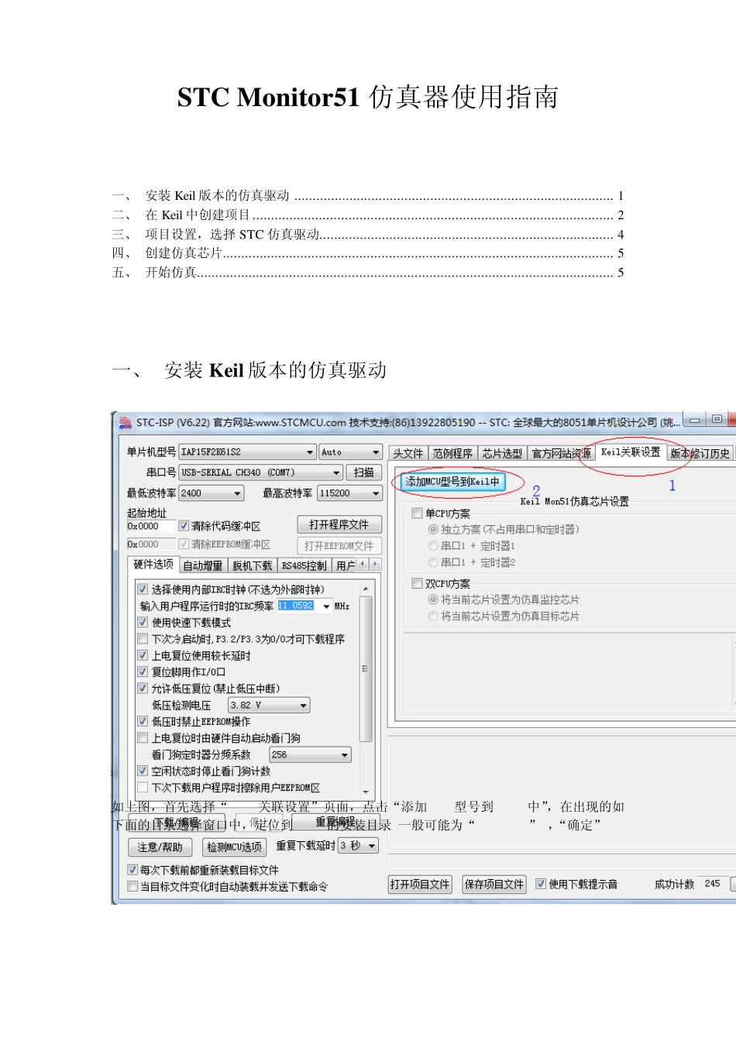Expand the 串口号 USB-SERIAL CH340 combo box
The height and width of the screenshot is (1041, 736).
[x=260, y=472]
